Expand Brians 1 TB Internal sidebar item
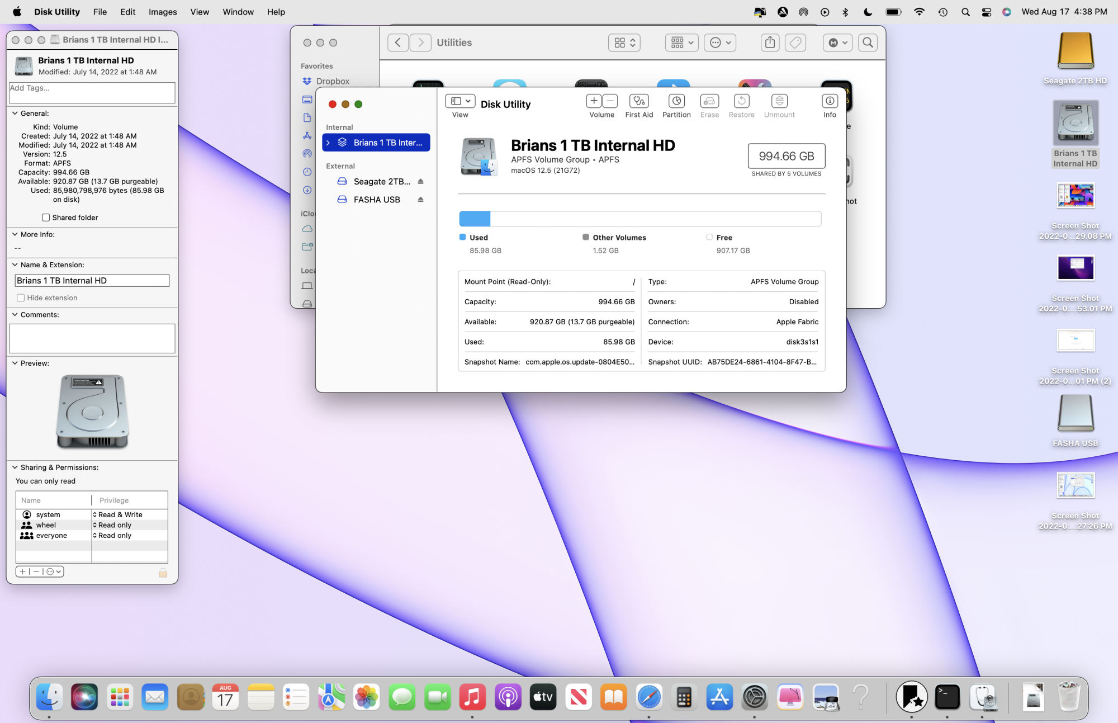Image resolution: width=1118 pixels, height=723 pixels. coord(328,143)
